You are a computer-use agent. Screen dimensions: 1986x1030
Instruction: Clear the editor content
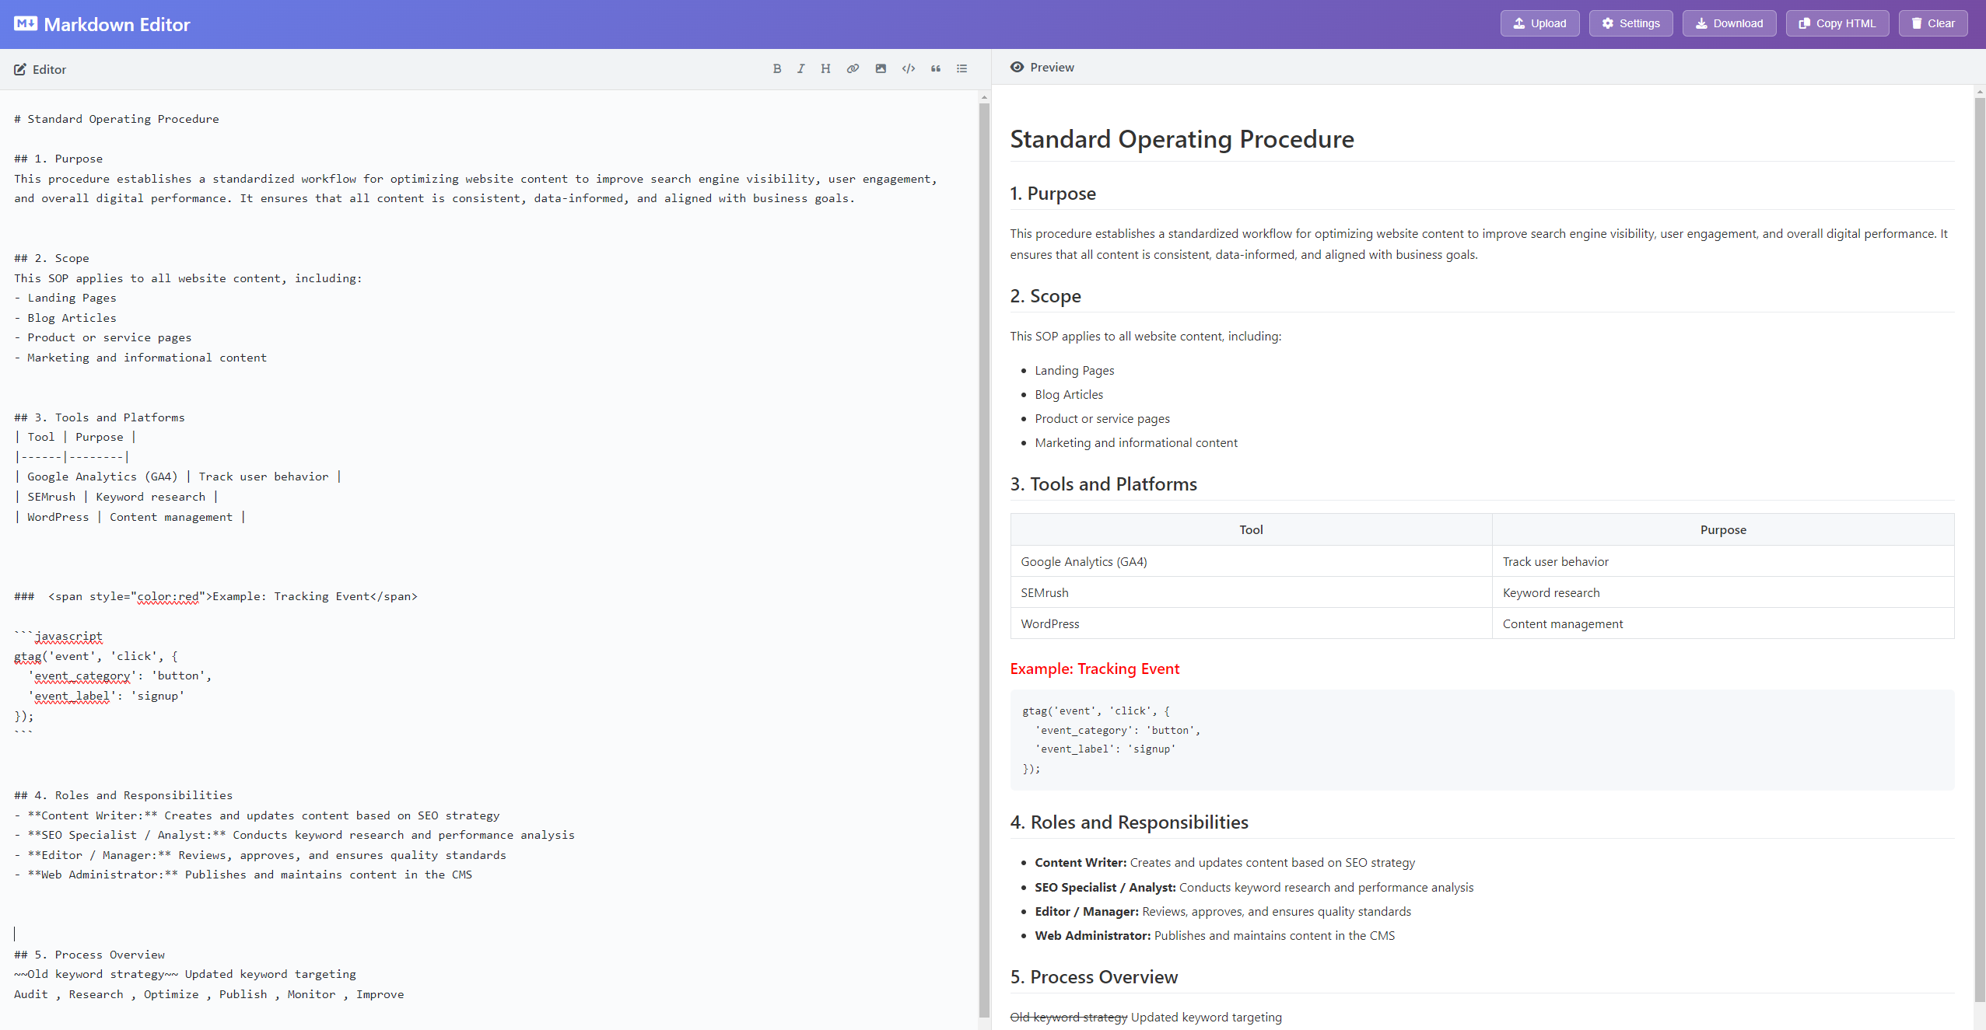1933,23
